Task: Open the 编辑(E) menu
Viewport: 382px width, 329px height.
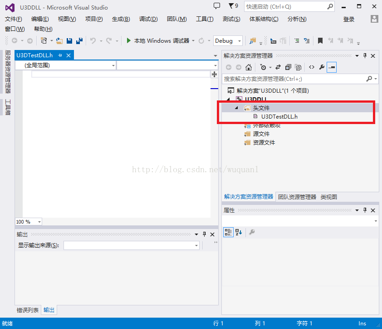Action: 40,19
